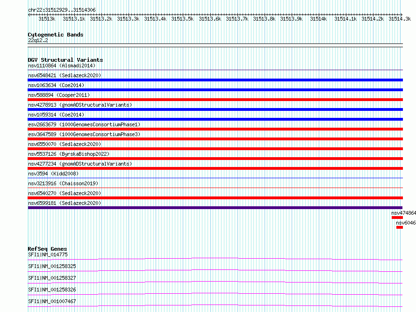Open variant nsv3213916 (Chaisson2019)
Viewport: 416px width, 312px height.
tap(63, 183)
